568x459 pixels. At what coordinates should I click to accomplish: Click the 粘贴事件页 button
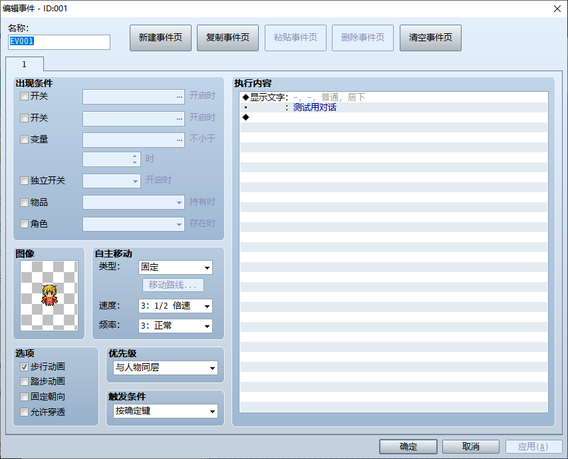coord(295,38)
